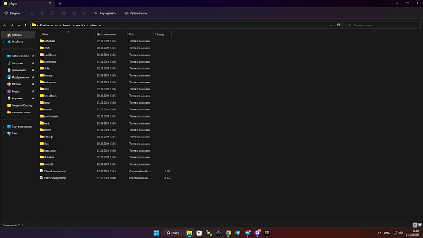Open the Сортировать dropdown
This screenshot has height=238, width=423.
(x=107, y=13)
